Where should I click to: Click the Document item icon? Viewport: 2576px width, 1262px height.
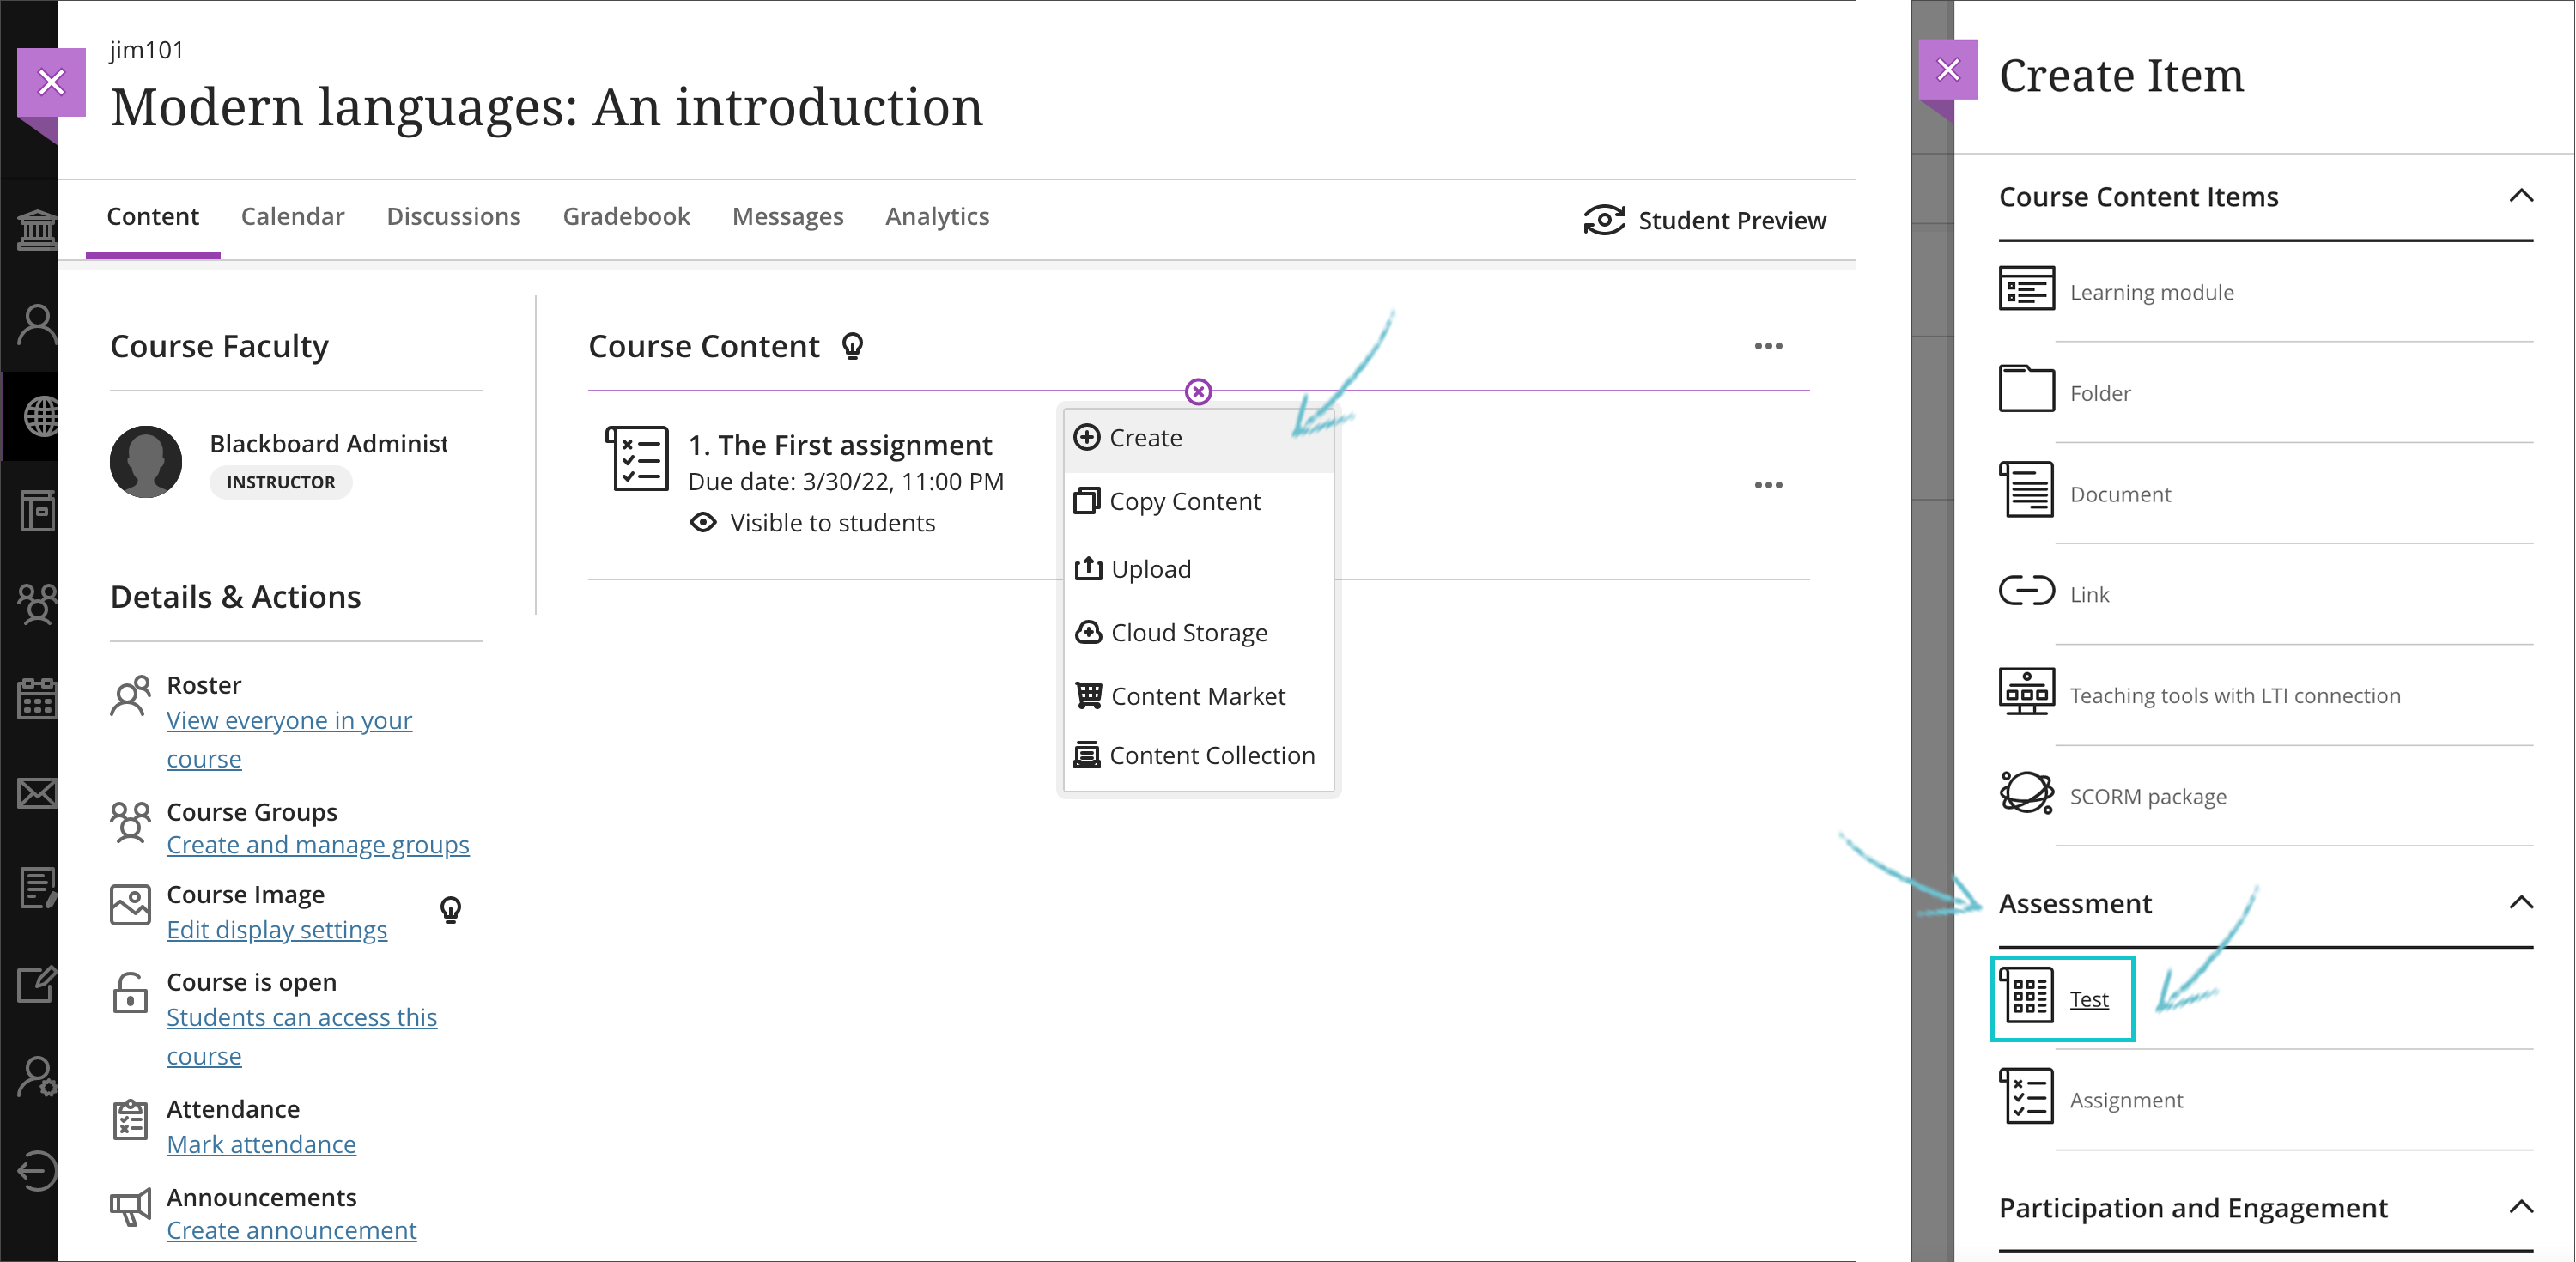coord(2026,490)
